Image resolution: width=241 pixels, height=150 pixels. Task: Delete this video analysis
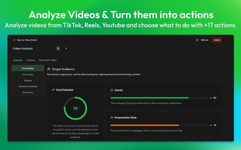[x=217, y=40]
